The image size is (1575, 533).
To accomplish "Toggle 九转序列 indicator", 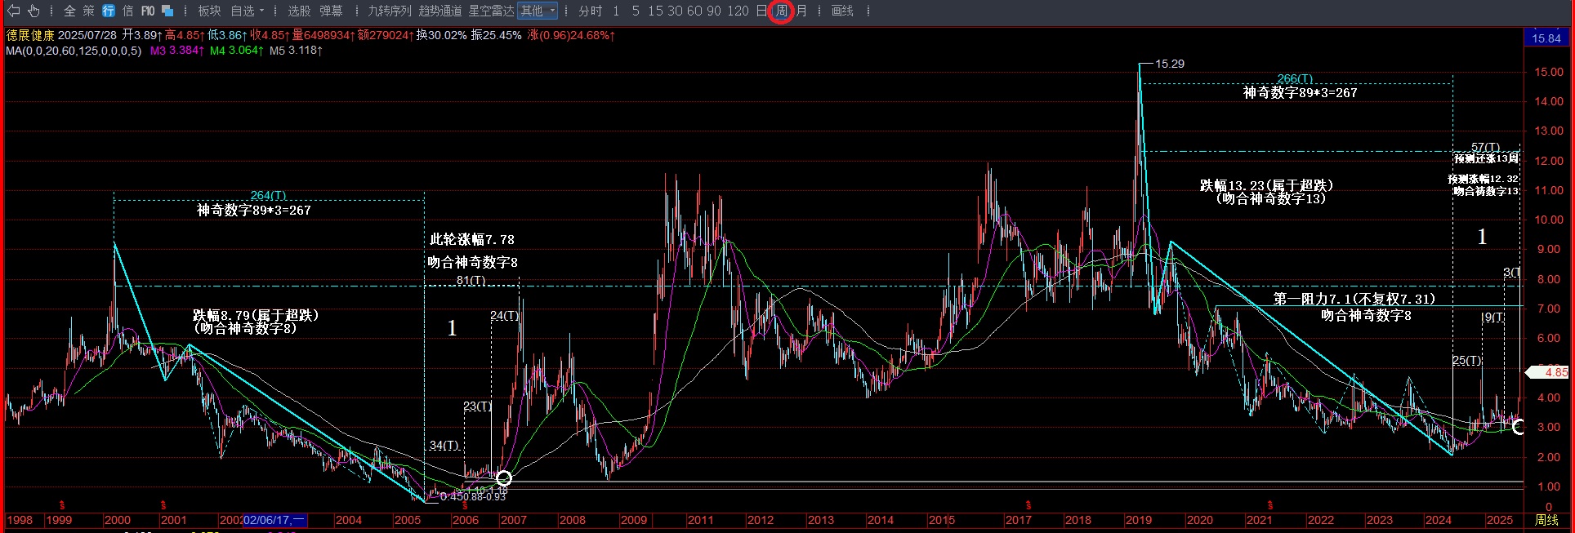I will tap(390, 11).
